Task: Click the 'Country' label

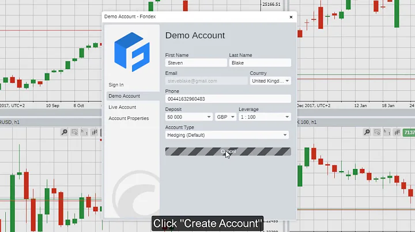Action: tap(258, 74)
